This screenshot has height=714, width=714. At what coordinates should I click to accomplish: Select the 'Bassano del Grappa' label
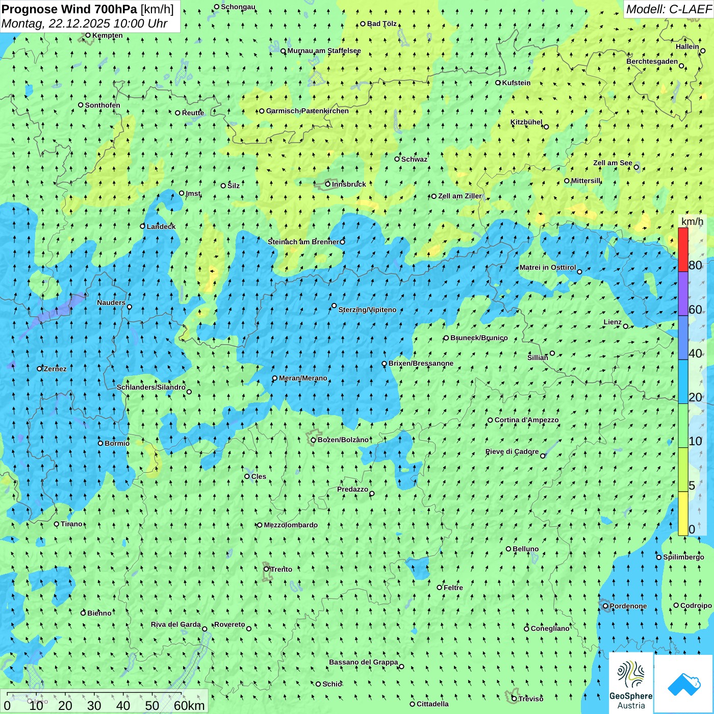(364, 662)
